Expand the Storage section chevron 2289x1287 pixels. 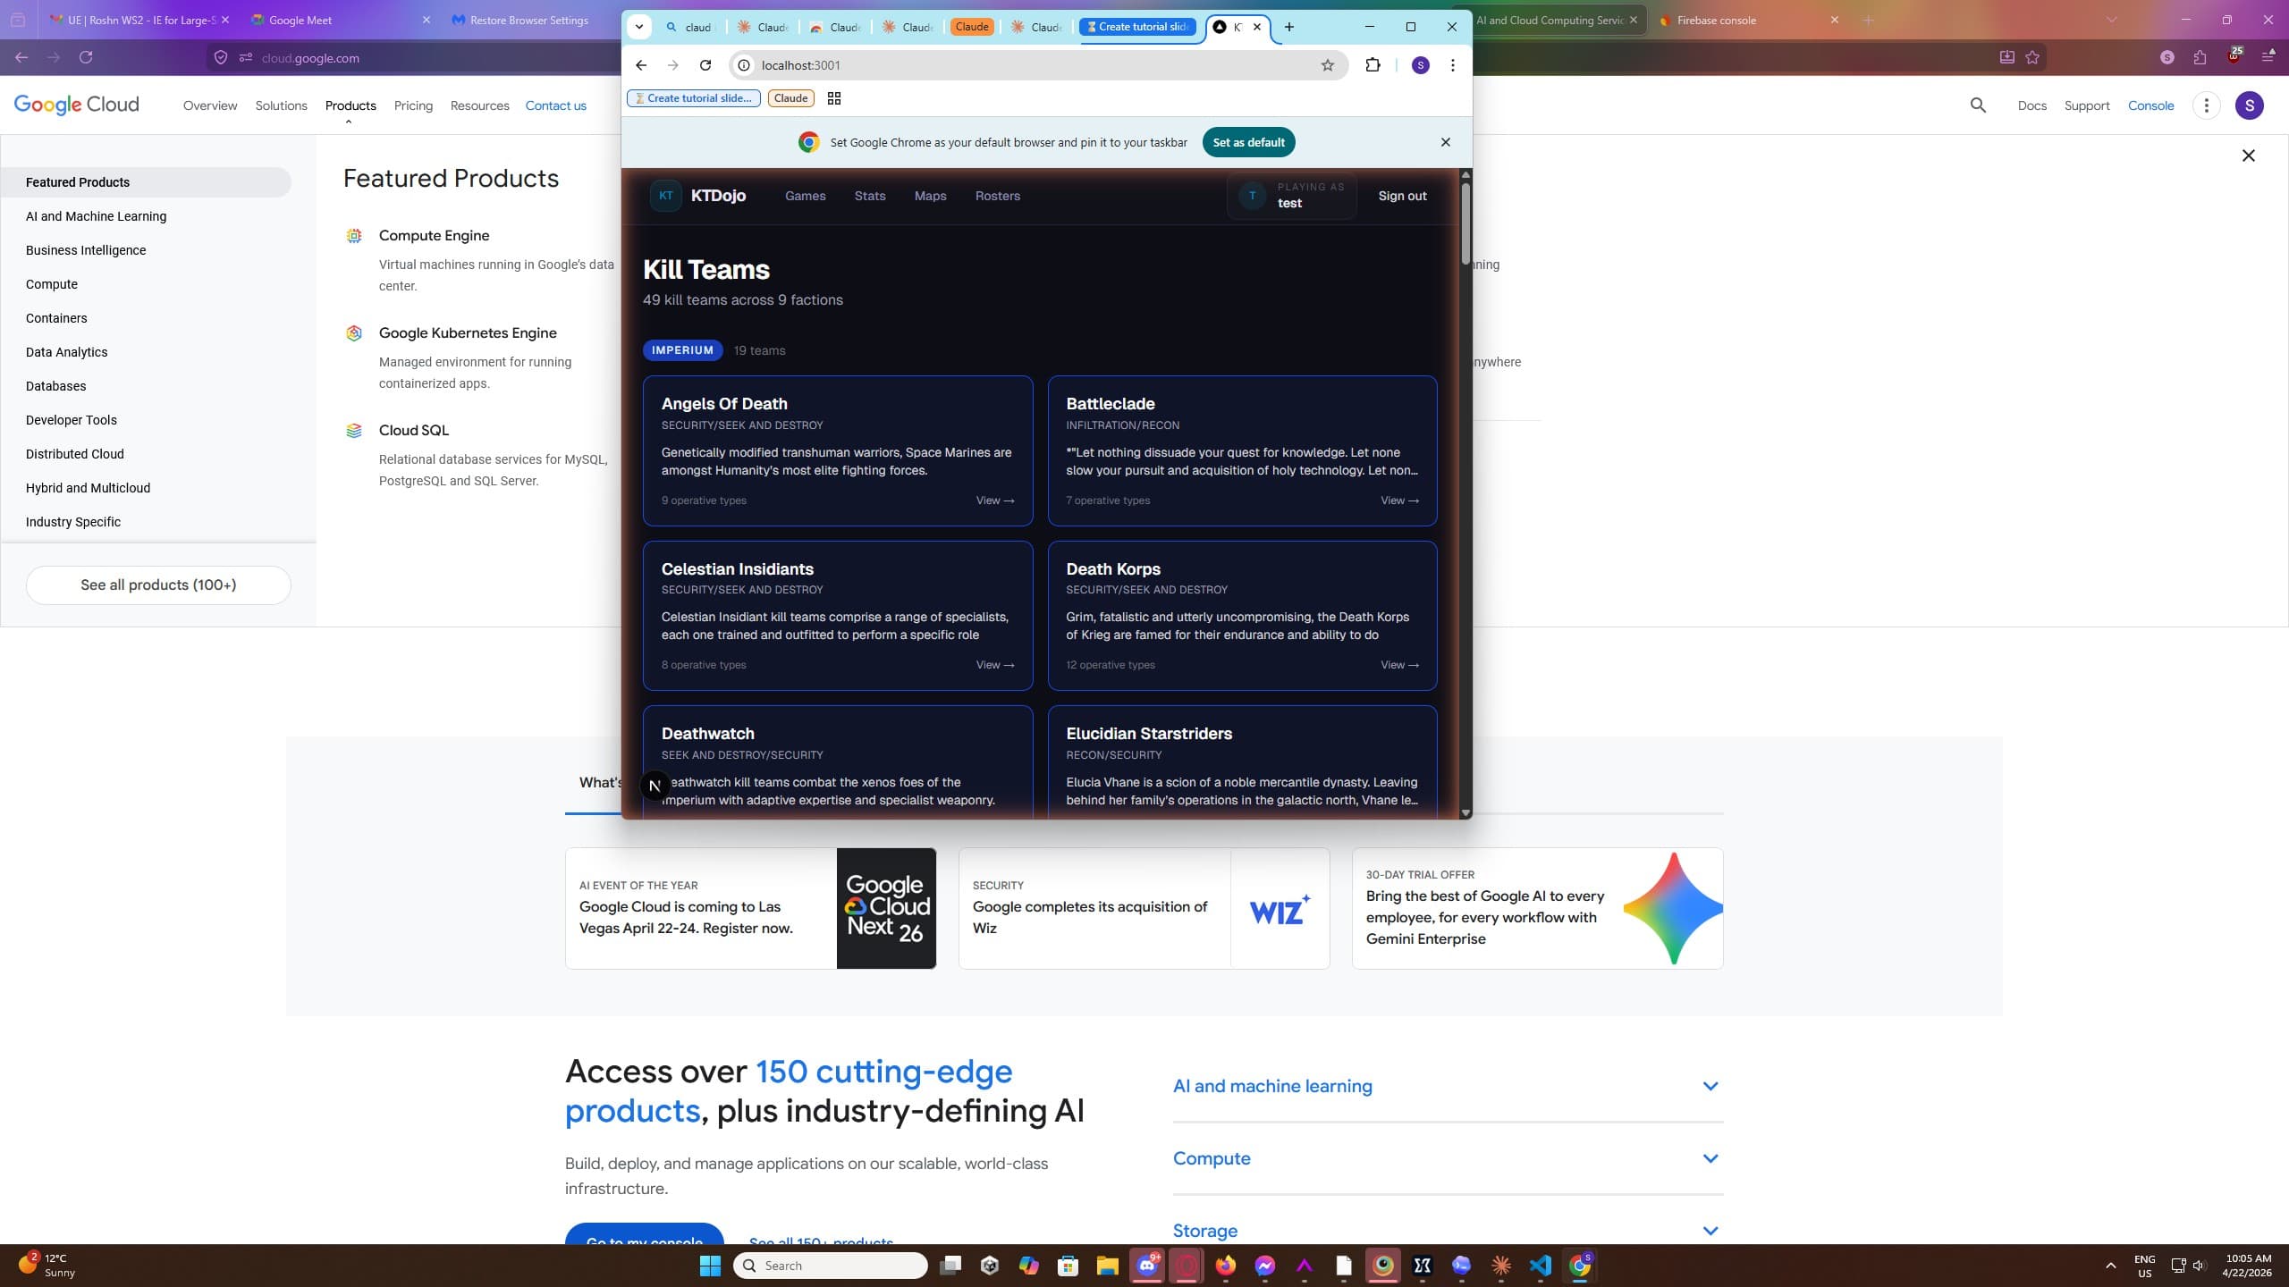pyautogui.click(x=1710, y=1232)
